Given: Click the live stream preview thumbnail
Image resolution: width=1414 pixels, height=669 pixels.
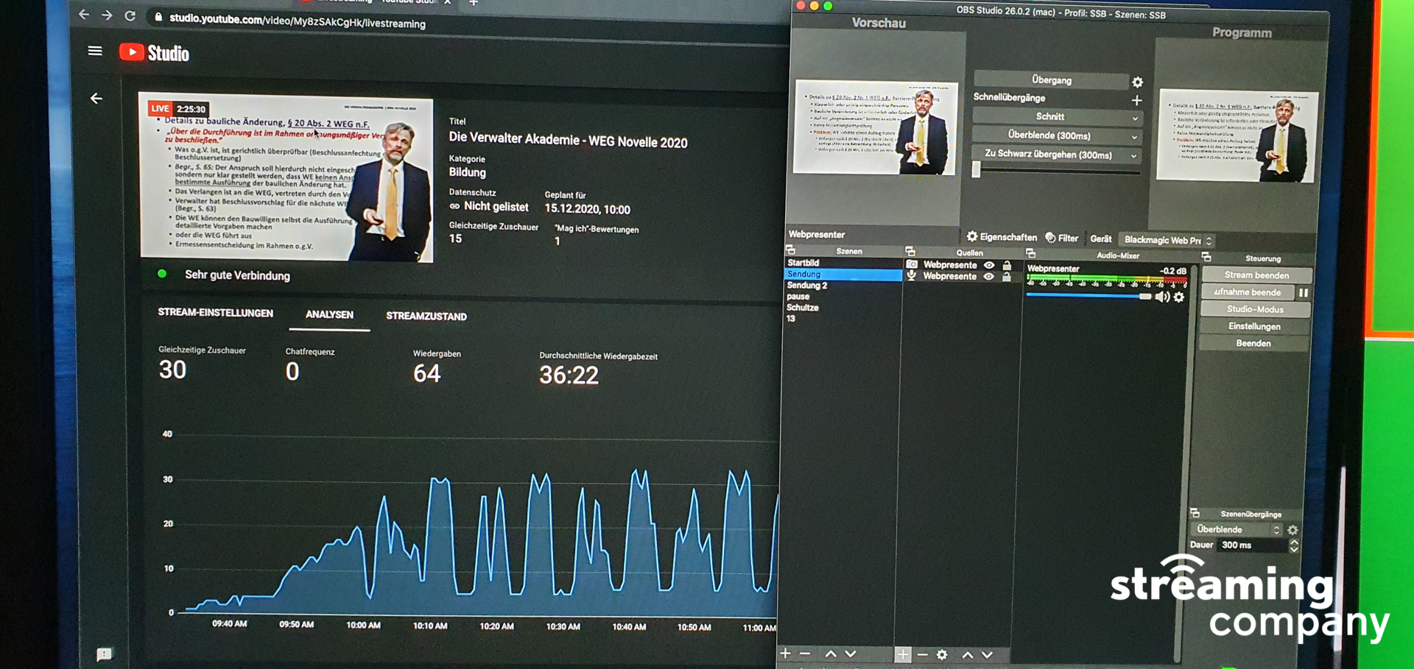Looking at the screenshot, I should 286,177.
